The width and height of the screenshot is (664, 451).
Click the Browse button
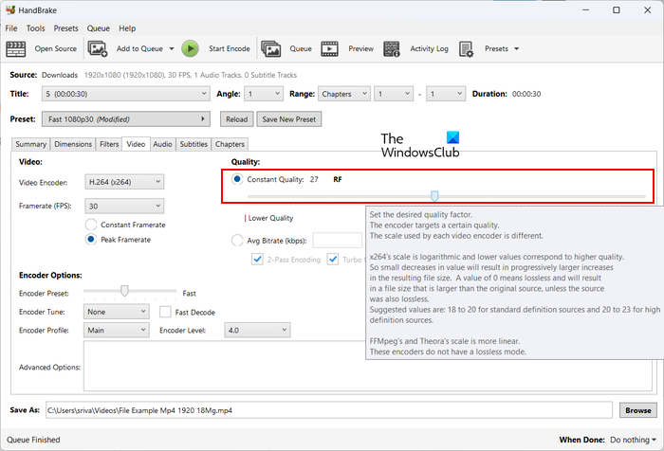638,410
